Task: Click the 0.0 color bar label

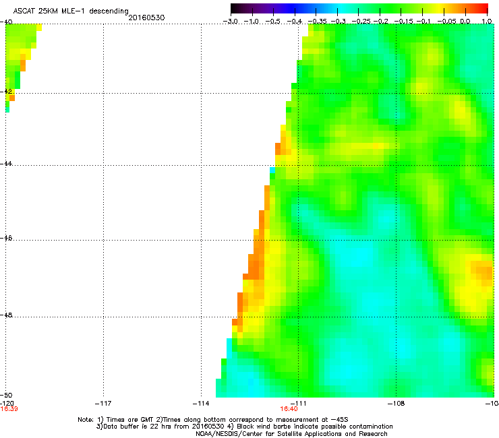Action: coord(465,22)
